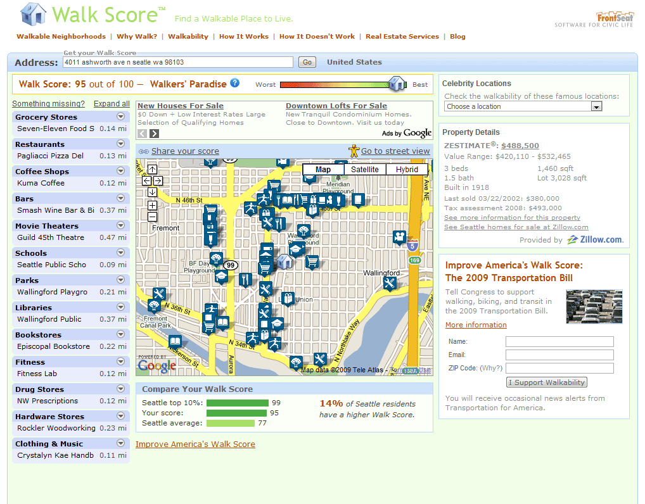
Task: Click the shopping cart marker right of the house marker
Action: pos(312,261)
